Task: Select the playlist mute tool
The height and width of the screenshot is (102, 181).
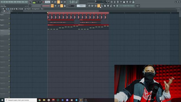Action: pos(12,9)
